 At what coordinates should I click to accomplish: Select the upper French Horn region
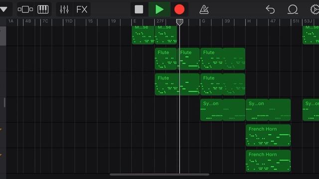(x=268, y=135)
